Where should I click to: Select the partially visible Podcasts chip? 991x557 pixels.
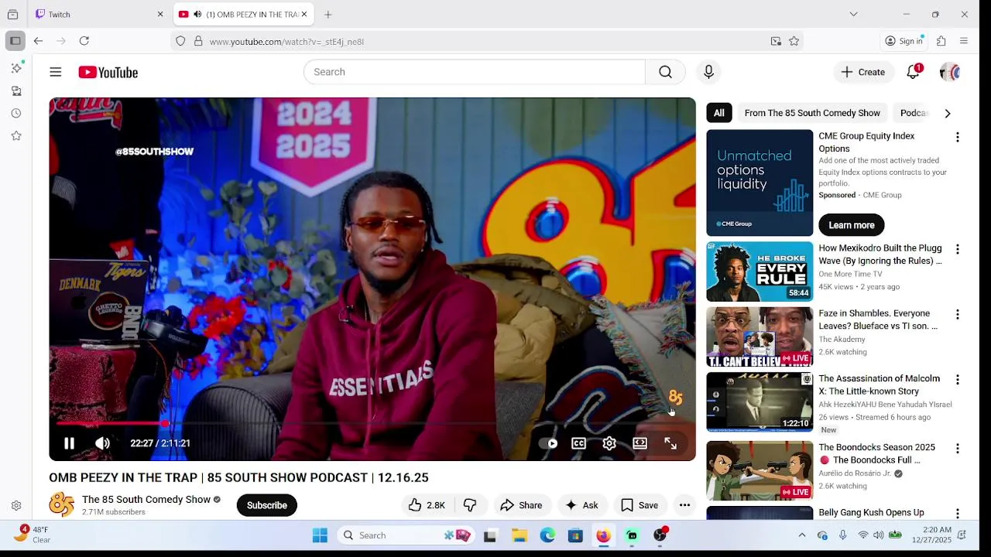(x=914, y=113)
